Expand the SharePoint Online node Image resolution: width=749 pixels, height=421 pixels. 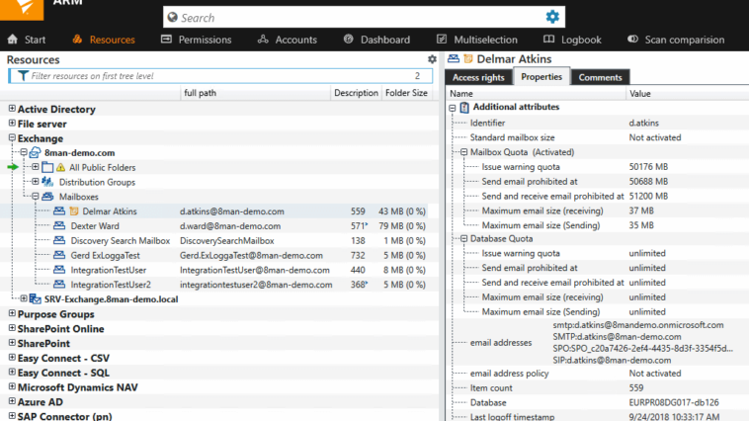(x=12, y=329)
